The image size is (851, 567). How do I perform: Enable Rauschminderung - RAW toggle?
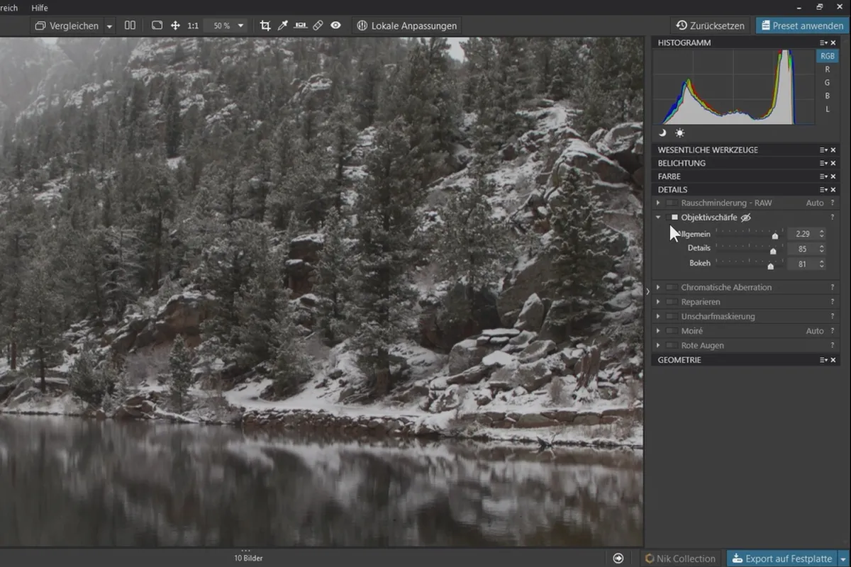671,203
